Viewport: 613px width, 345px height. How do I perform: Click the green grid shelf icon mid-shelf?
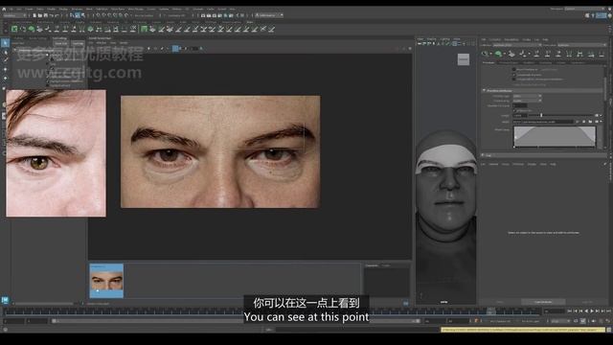tap(145, 29)
